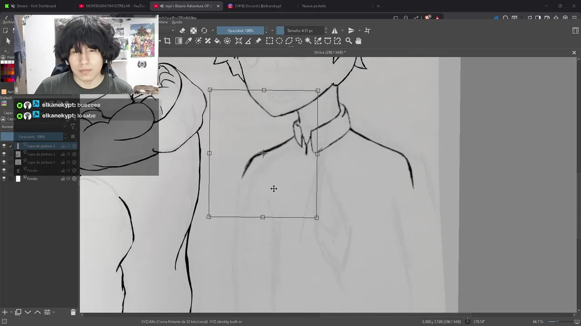Toggle preserve alpha checkerboard icon
The width and height of the screenshot is (581, 326).
[x=193, y=30]
